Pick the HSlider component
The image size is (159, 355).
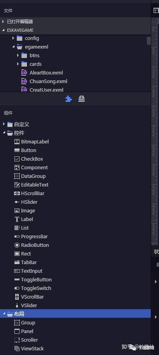pos(26,202)
